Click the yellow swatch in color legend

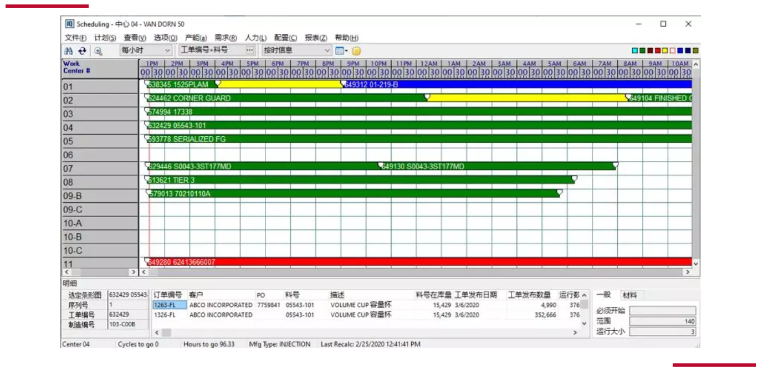(x=665, y=51)
